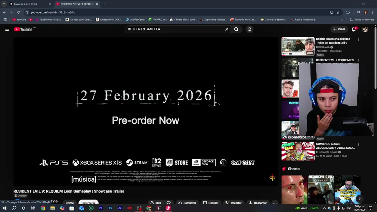
Task: Open the AHORRO.xlsx bookmark
Action: point(158,20)
